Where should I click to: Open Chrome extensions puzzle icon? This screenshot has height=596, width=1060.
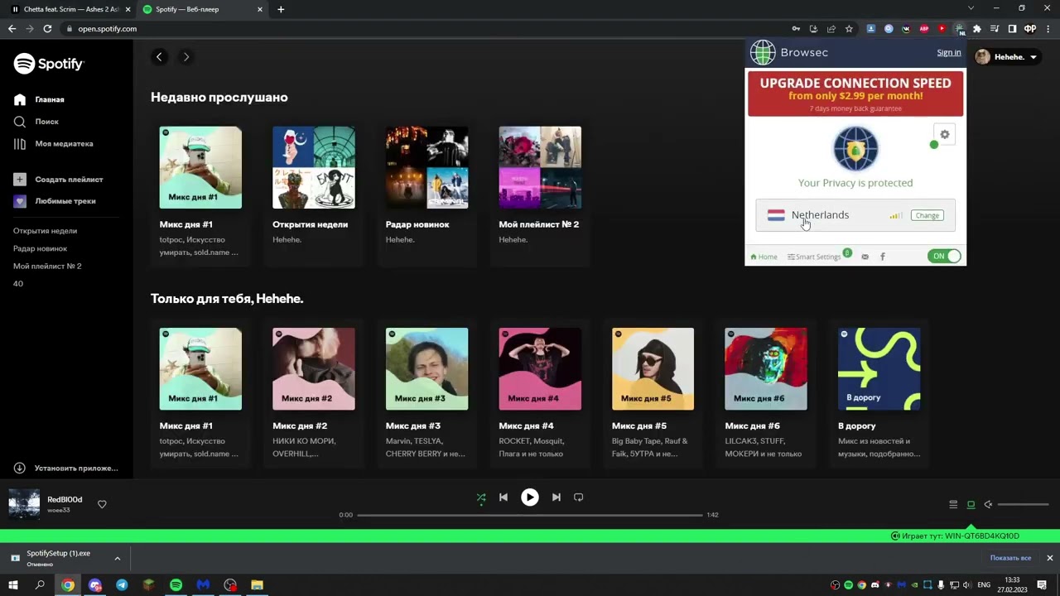[977, 28]
